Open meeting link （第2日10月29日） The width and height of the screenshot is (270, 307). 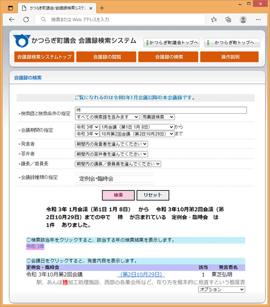coord(141,275)
